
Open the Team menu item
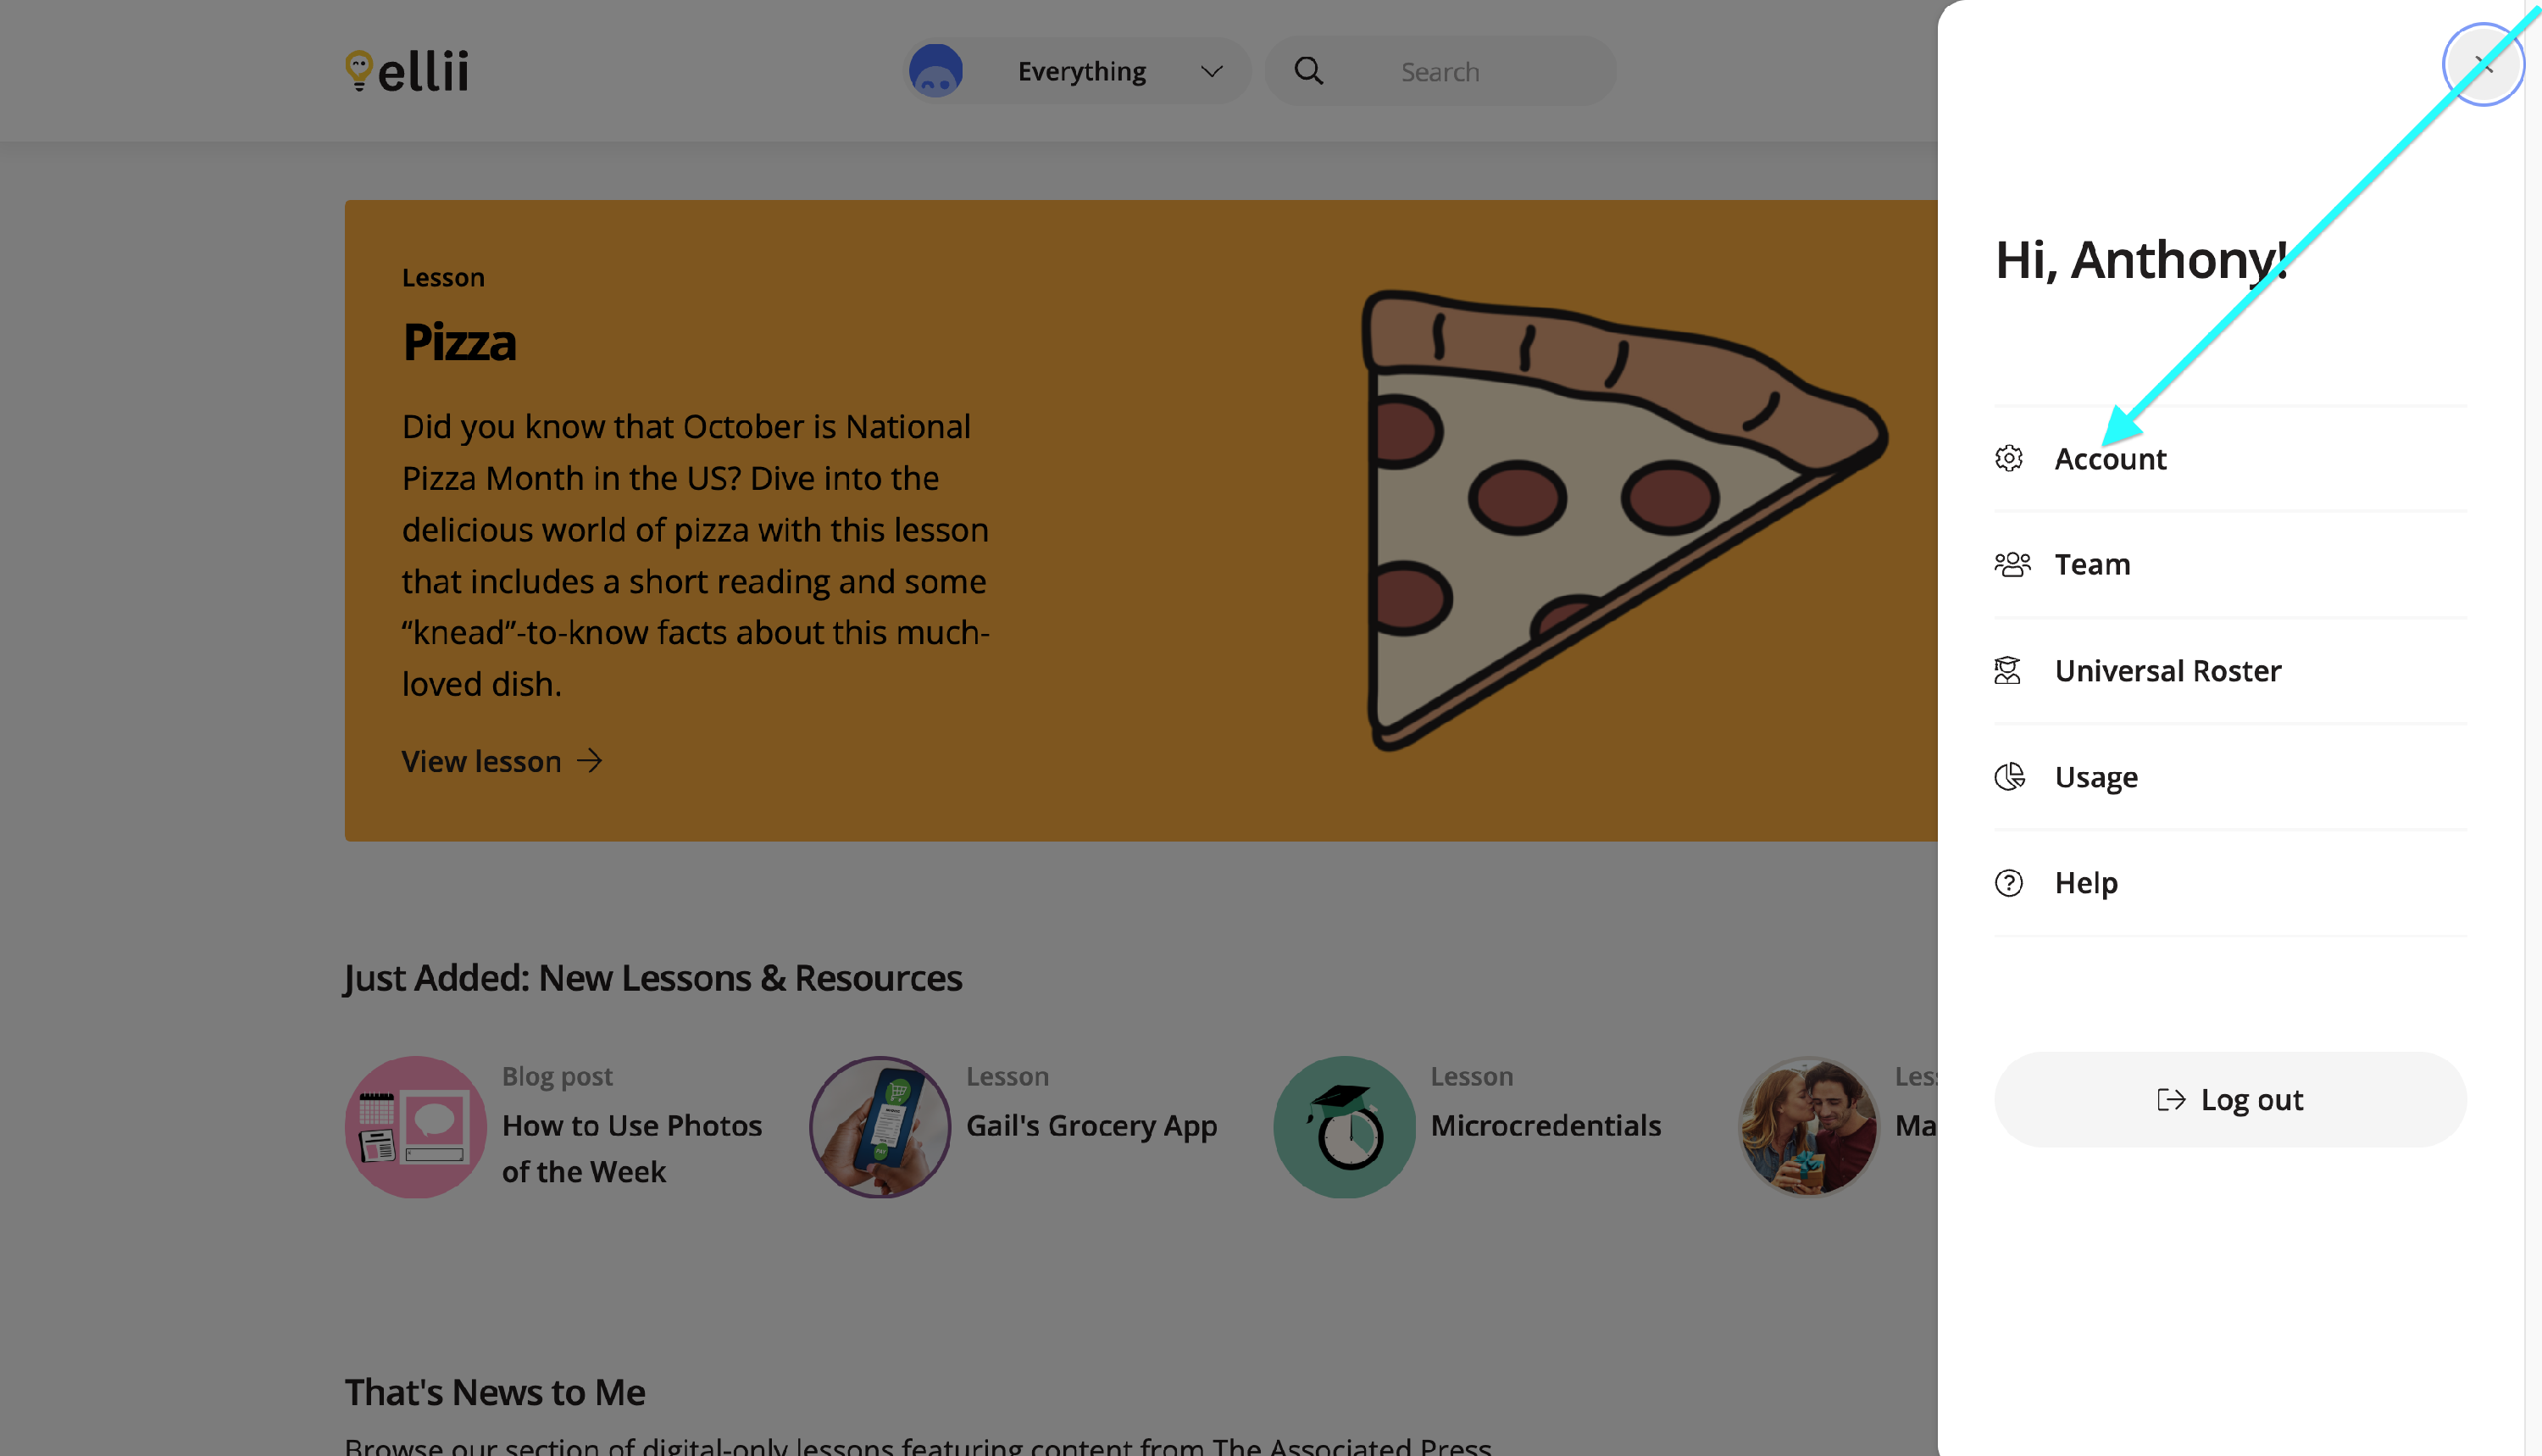[2092, 564]
